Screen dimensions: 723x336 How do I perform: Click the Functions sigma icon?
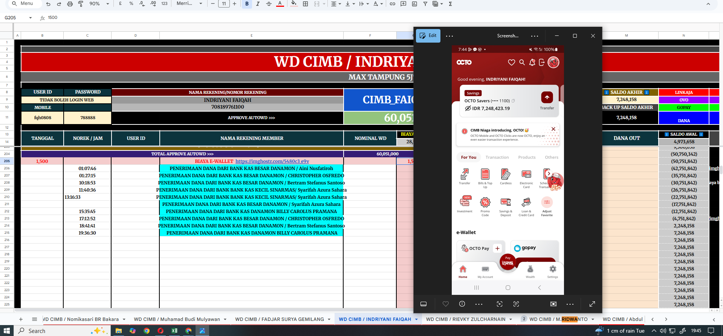click(450, 4)
